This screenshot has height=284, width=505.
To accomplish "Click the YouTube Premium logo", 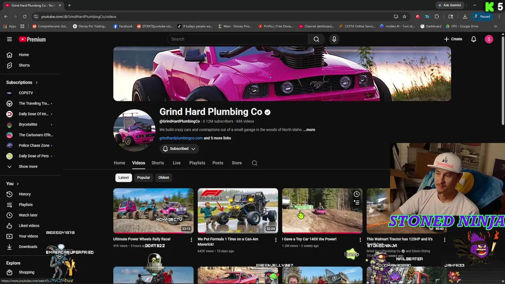I will click(32, 39).
